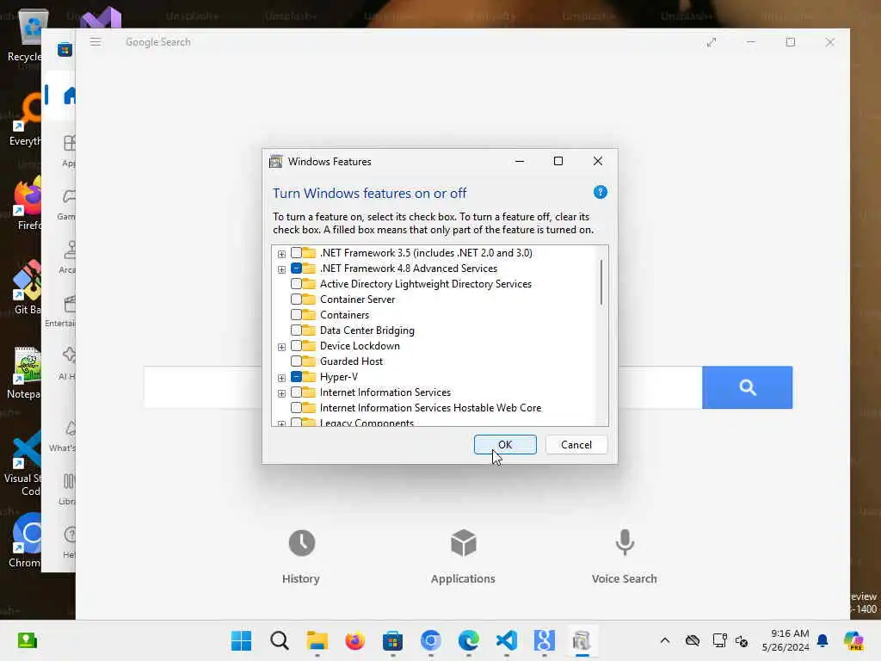Expand the Device Lockdown node
The width and height of the screenshot is (881, 661).
pos(281,347)
